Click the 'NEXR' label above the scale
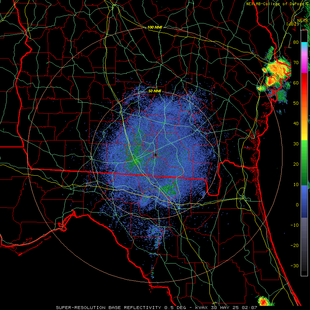The image size is (310, 310). 303,21
